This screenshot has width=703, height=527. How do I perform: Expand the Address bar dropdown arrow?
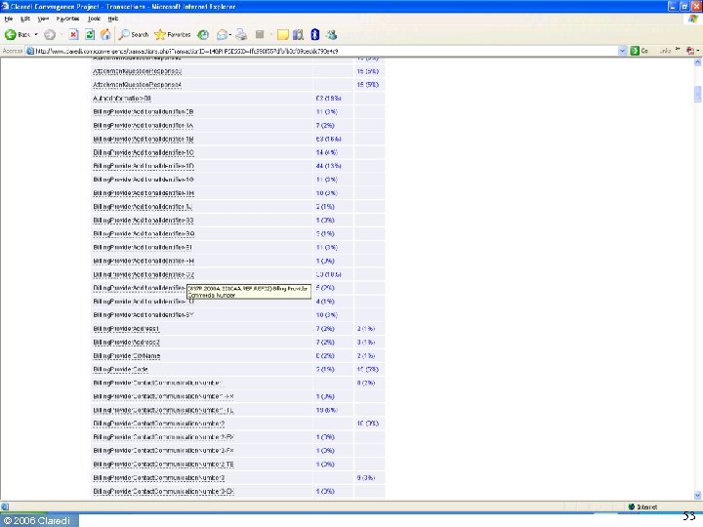tap(622, 51)
